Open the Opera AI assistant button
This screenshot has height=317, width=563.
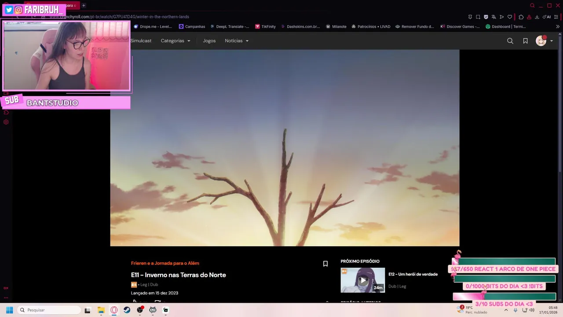click(547, 17)
